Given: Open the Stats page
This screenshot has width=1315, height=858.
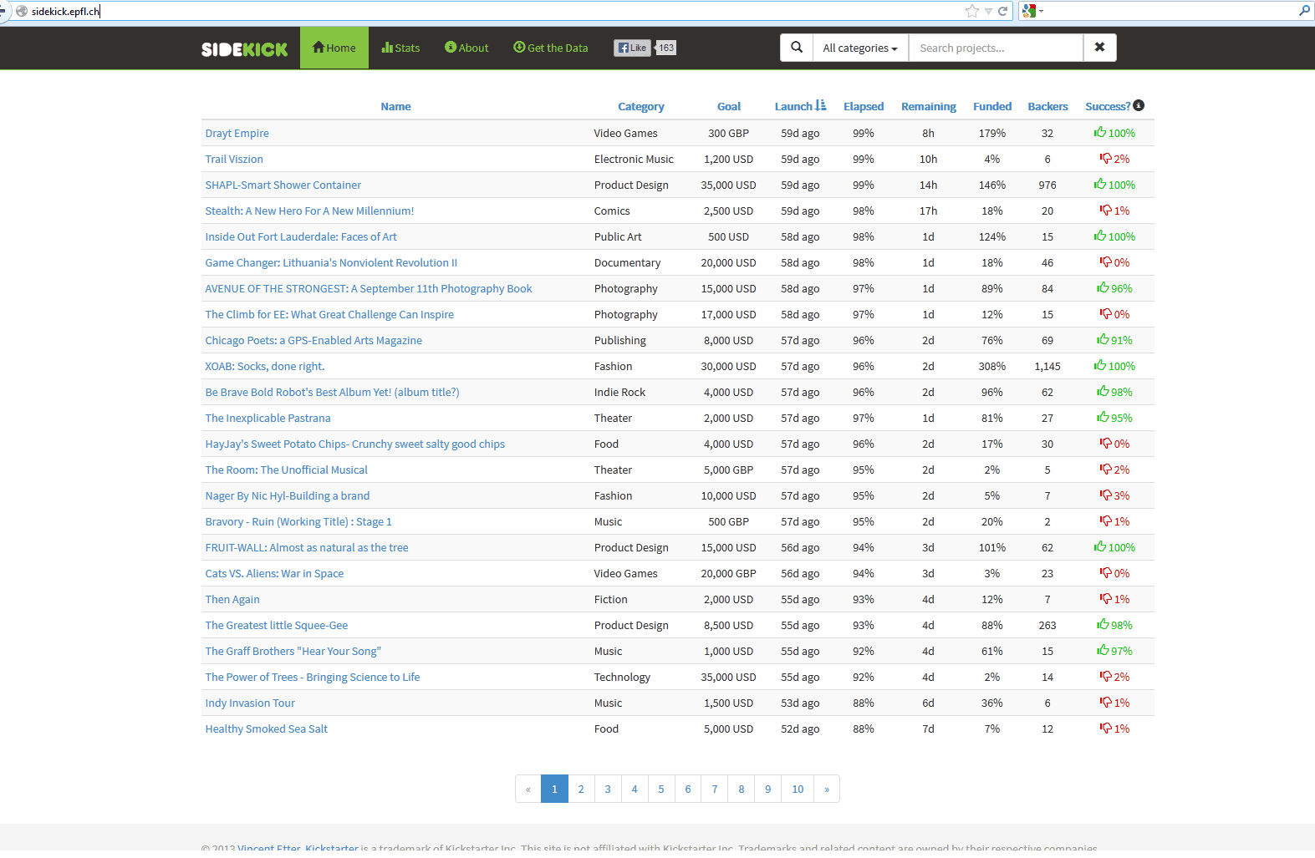Looking at the screenshot, I should coord(400,48).
